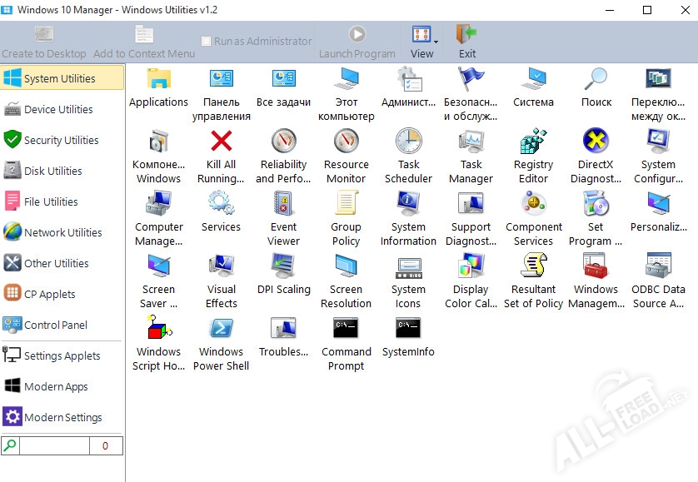Viewport: 698px width, 482px height.
Task: Open the Services utility
Action: click(x=221, y=204)
